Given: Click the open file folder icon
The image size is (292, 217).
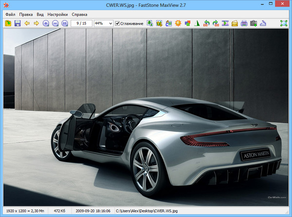Looking at the screenshot, I should [x=8, y=23].
